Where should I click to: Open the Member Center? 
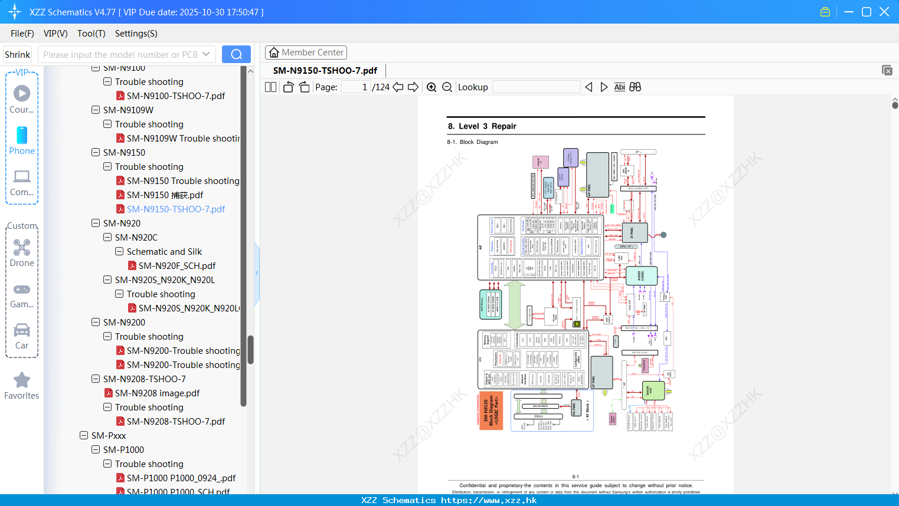pyautogui.click(x=306, y=52)
